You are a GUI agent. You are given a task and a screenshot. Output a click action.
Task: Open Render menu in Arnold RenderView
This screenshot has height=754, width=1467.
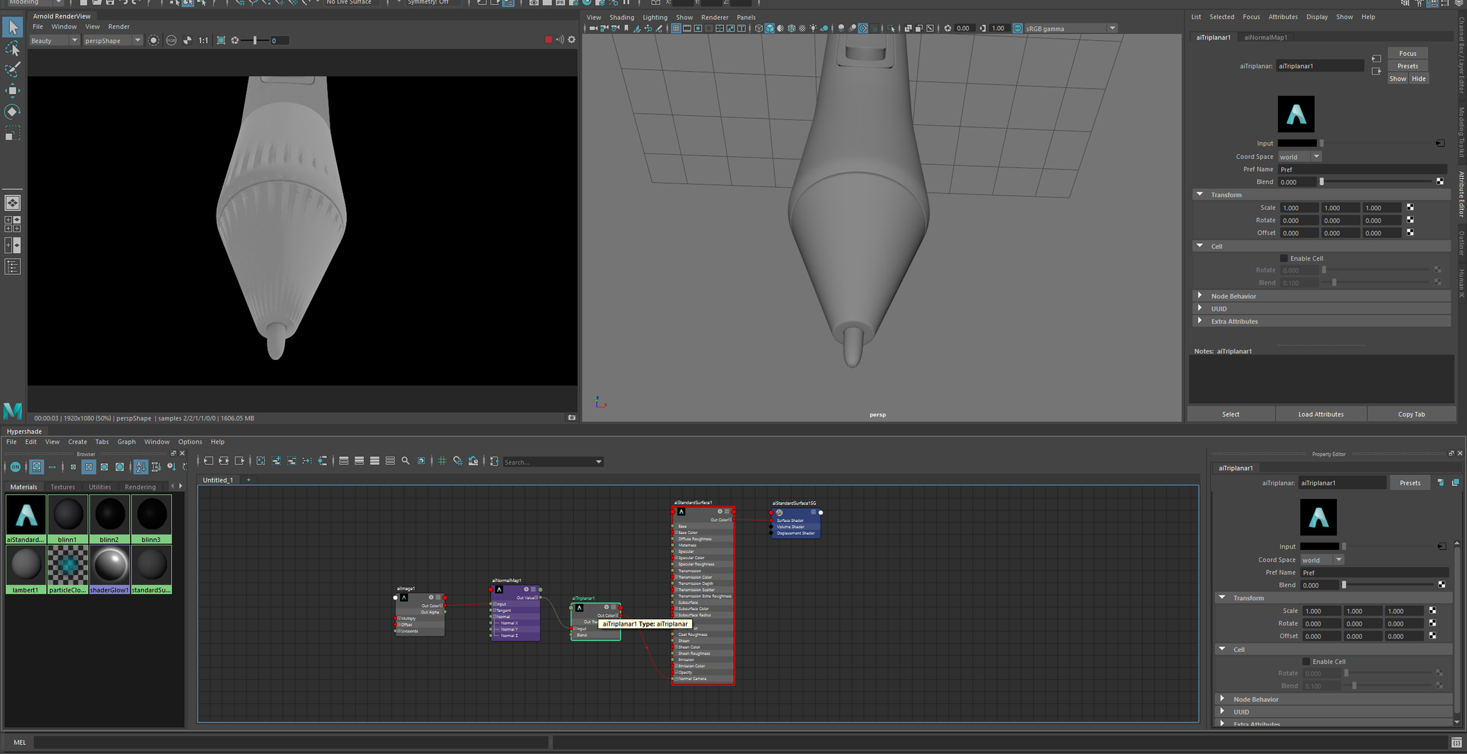coord(119,27)
